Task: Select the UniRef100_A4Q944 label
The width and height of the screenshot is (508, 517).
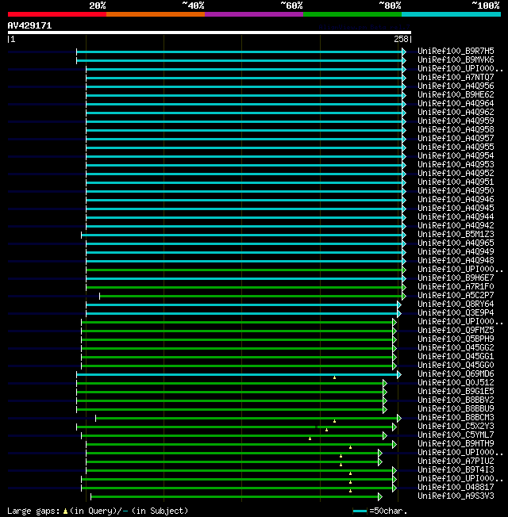Action: pyautogui.click(x=456, y=217)
